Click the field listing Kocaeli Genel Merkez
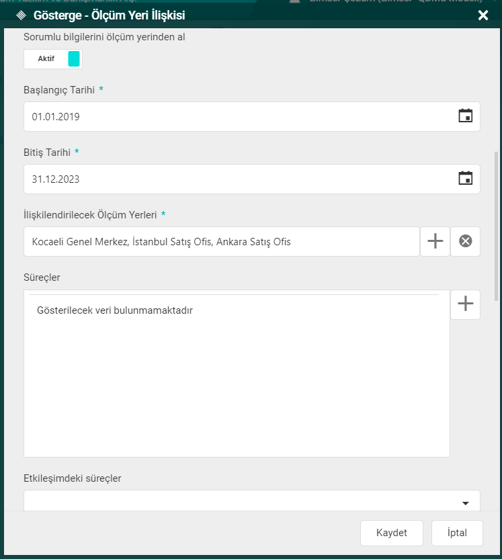 click(222, 242)
